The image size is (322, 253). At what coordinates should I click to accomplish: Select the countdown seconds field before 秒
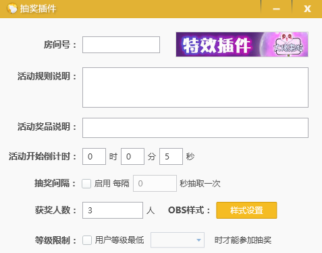point(171,156)
